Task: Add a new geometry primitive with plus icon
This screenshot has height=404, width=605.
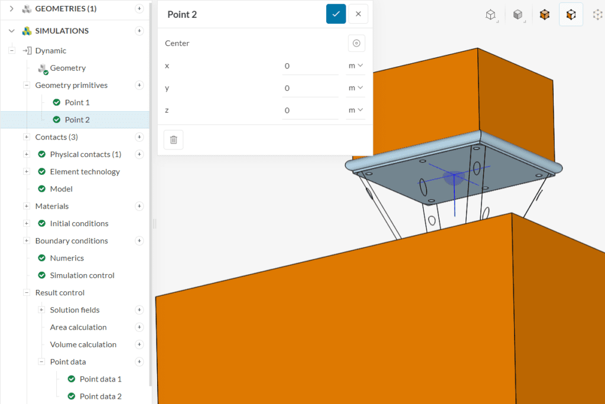Action: click(139, 85)
